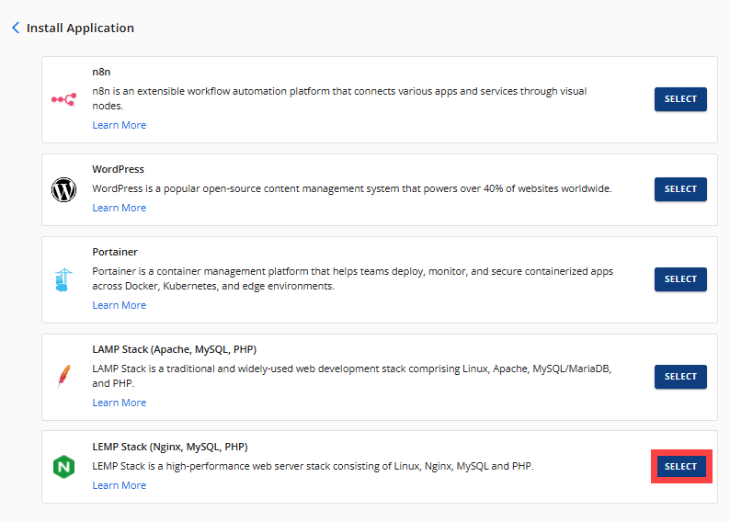730x522 pixels.
Task: Choose Select button for WordPress
Action: click(680, 189)
